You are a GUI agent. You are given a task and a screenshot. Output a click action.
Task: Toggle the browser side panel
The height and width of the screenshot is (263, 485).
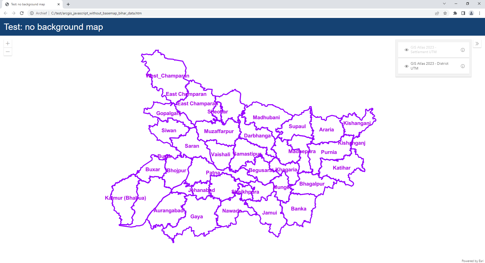(x=463, y=13)
